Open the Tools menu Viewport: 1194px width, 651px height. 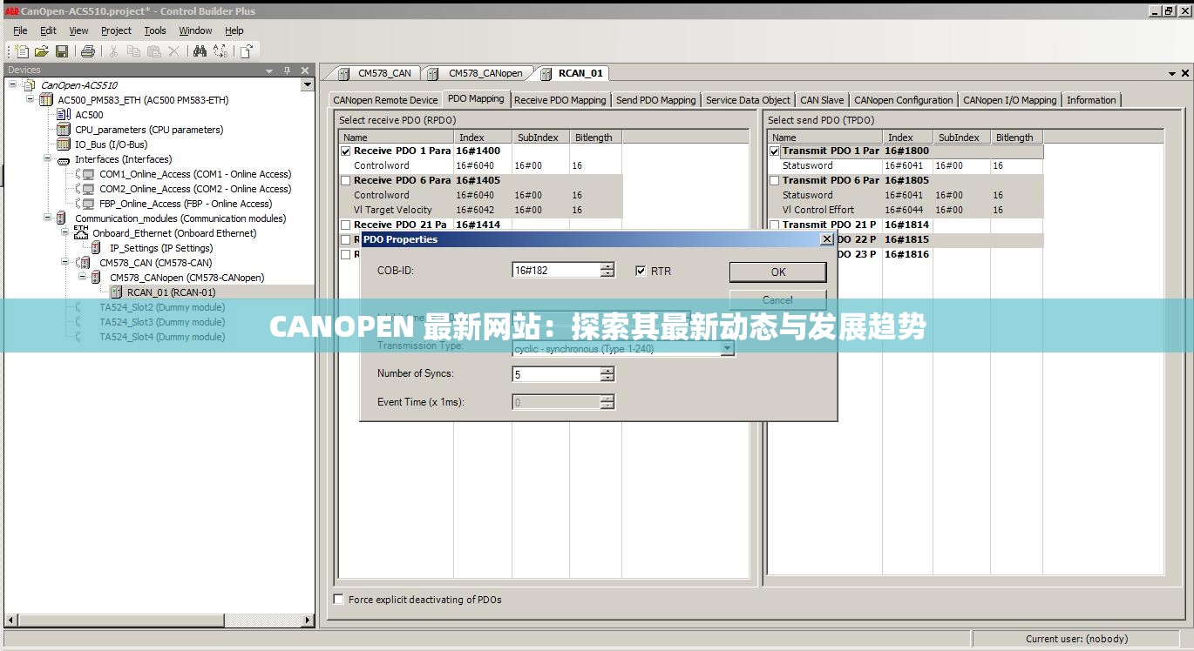pyautogui.click(x=155, y=30)
